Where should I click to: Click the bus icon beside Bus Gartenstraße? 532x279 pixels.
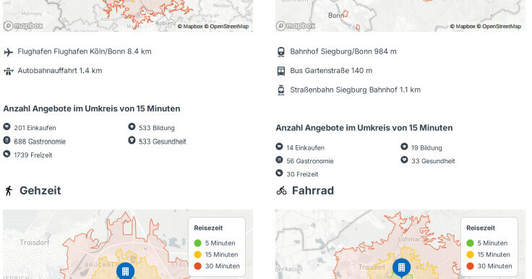[x=281, y=71]
